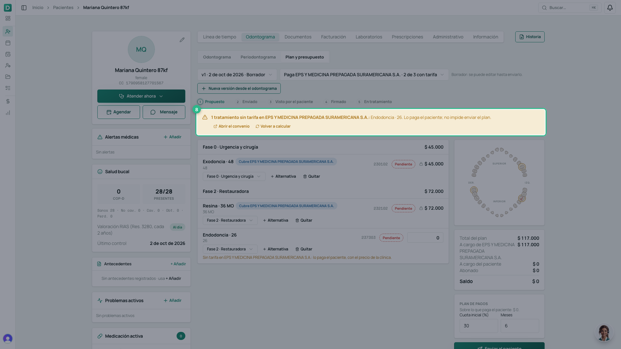Click Agendar button
621x349 pixels.
click(118, 112)
